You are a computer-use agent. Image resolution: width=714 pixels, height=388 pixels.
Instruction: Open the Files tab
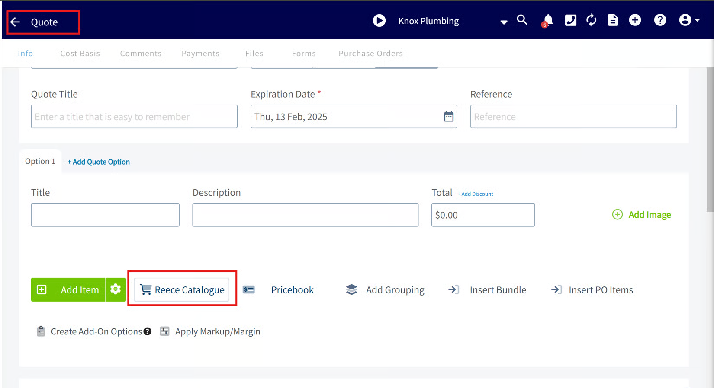coord(254,53)
